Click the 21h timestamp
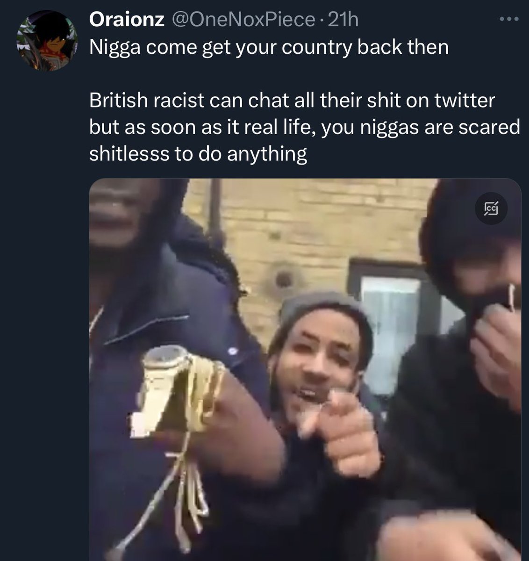The width and height of the screenshot is (529, 561). [x=344, y=19]
